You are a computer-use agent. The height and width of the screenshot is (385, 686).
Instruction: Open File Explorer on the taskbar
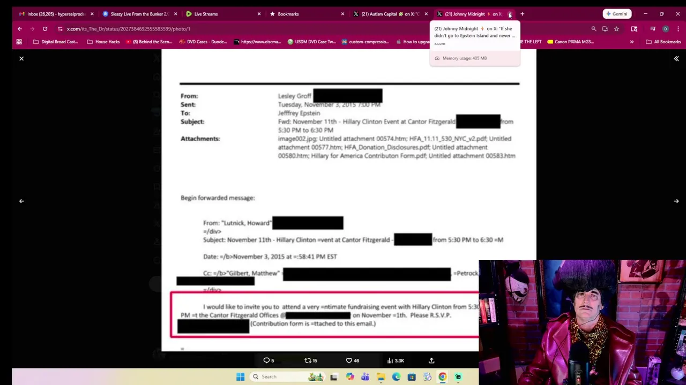381,377
